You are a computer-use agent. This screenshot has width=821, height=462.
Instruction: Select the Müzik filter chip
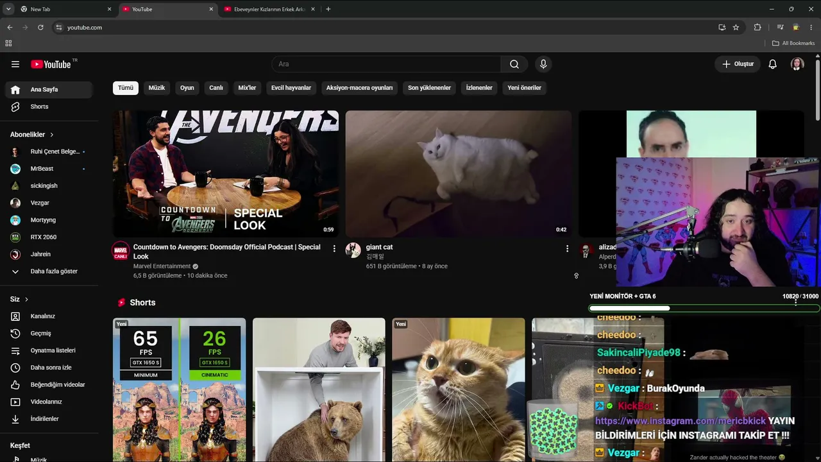pos(157,88)
